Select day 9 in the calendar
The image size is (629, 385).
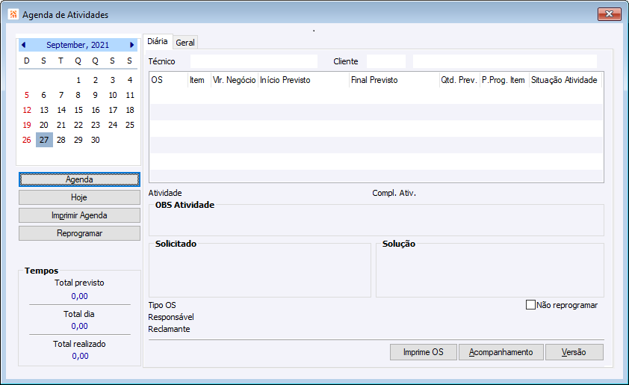pos(95,95)
